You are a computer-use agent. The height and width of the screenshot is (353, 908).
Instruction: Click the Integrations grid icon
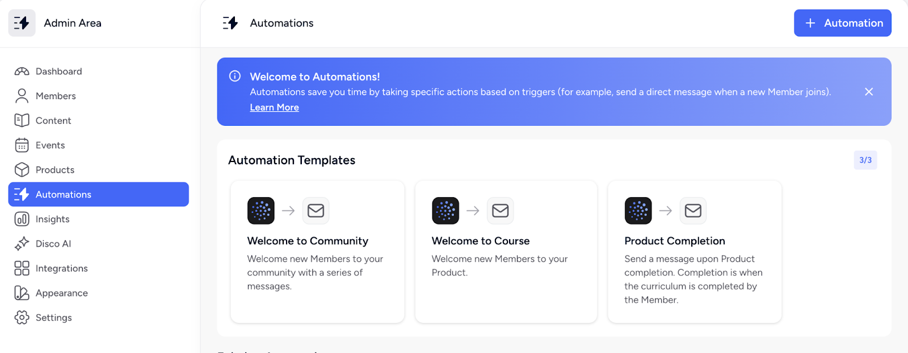click(22, 269)
